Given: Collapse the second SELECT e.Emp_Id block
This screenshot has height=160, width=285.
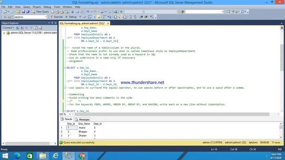Looking at the screenshot, I should pos(65,68).
